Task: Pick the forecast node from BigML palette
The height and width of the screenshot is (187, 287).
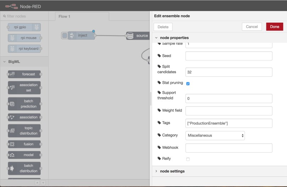Action: tap(24, 74)
